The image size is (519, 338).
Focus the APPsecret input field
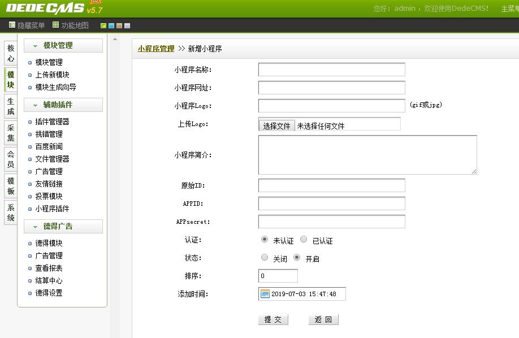[332, 222]
